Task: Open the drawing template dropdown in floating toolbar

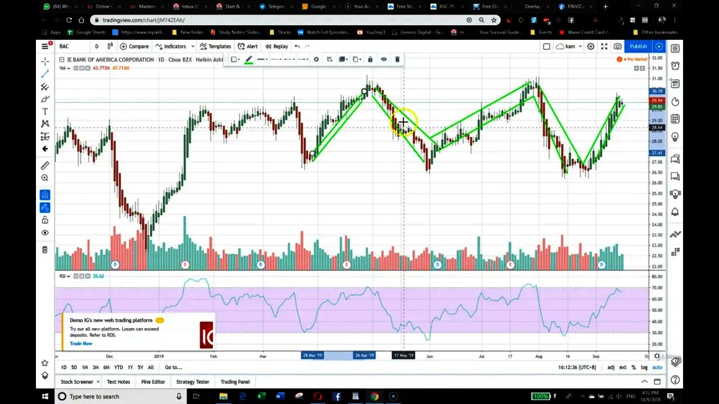Action: click(235, 59)
